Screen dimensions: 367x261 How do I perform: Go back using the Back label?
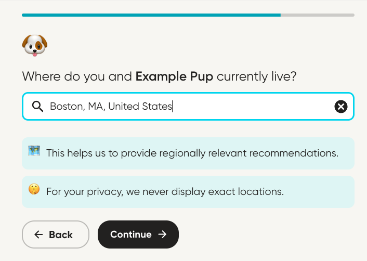click(61, 234)
